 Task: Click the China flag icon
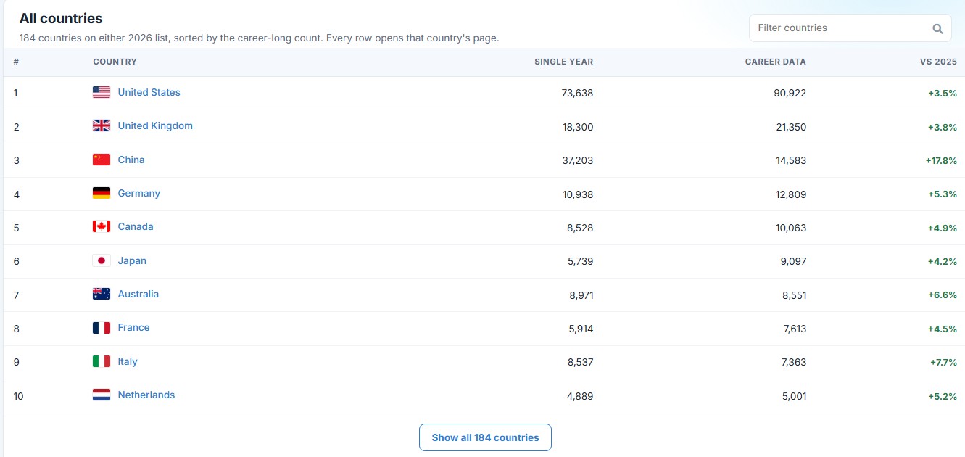tap(102, 160)
